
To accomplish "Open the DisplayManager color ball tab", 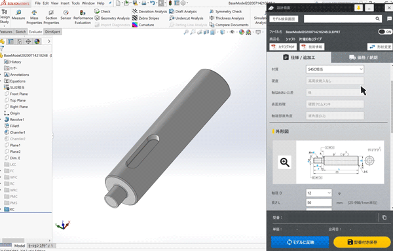I will 37,41.
